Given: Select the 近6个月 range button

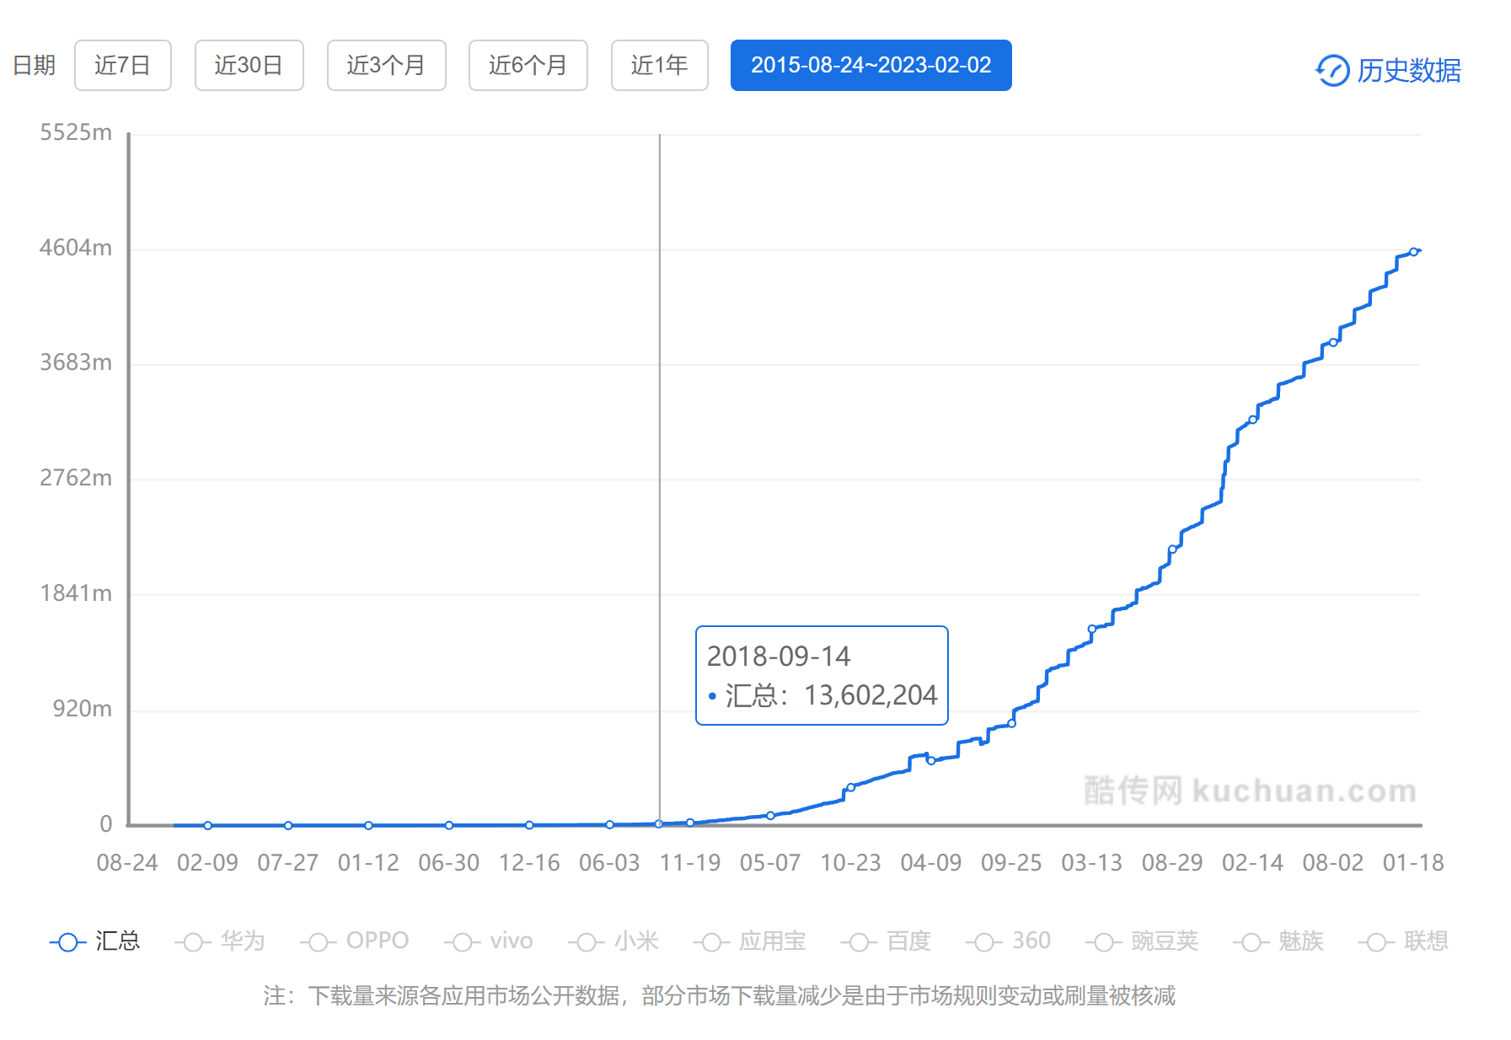Looking at the screenshot, I should click(x=528, y=65).
